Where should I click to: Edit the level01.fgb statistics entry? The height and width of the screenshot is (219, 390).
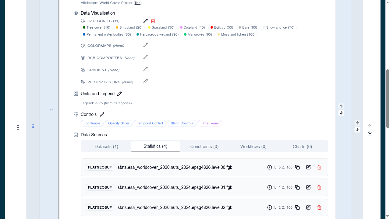click(308, 187)
